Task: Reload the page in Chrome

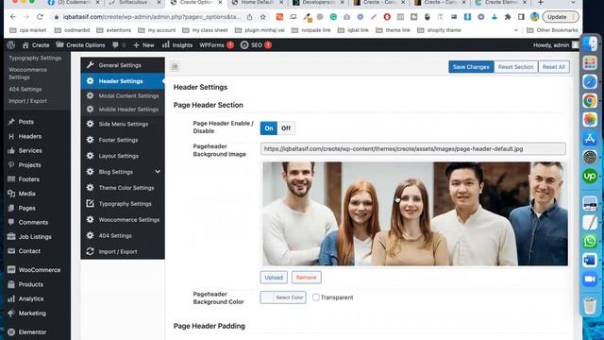Action: [x=40, y=17]
